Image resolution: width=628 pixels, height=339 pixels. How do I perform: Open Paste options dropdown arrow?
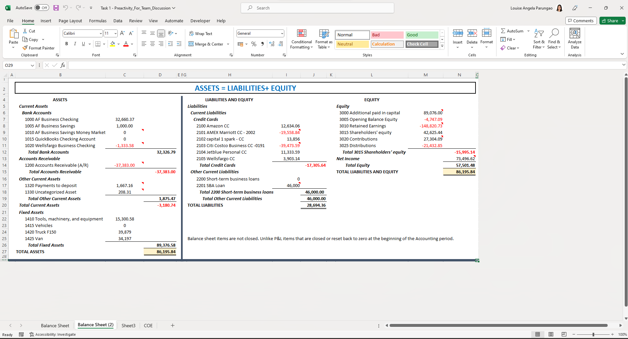pos(13,47)
